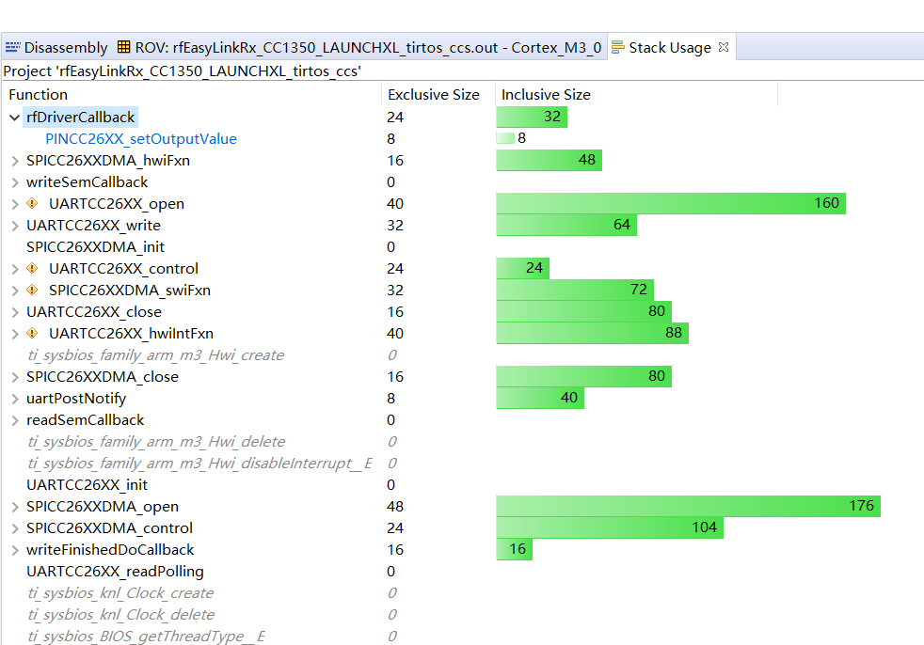
Task: Expand UARTCC26XX_hwiIntFxn node
Action: pos(15,334)
